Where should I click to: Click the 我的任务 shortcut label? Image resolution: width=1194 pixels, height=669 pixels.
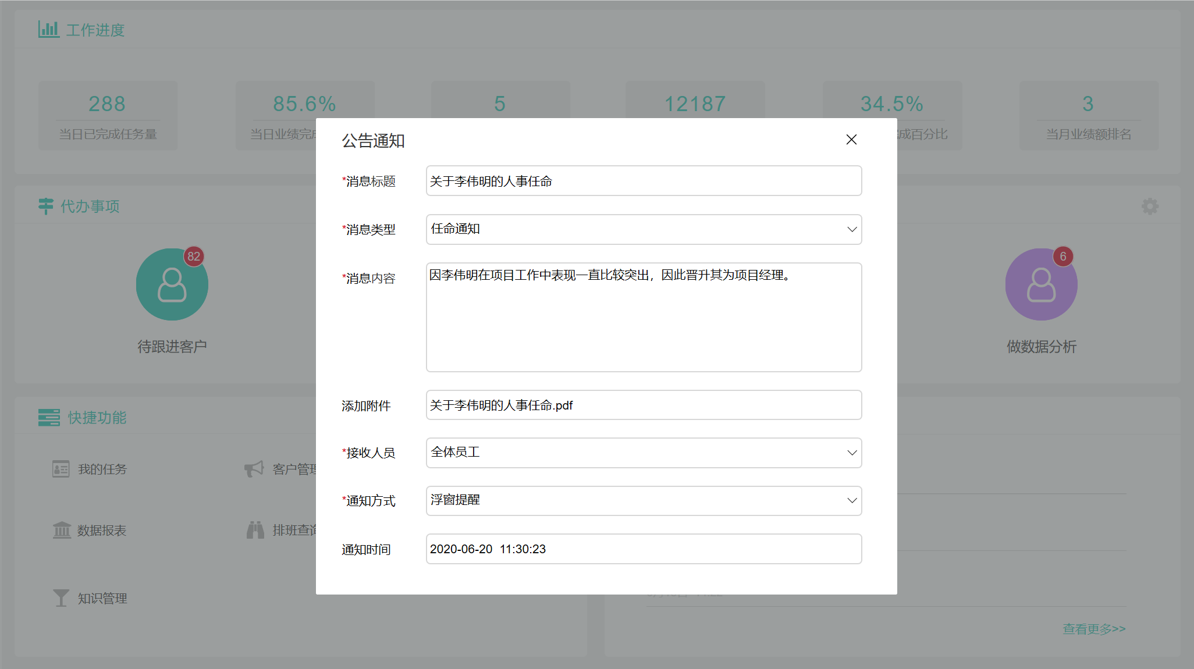coord(102,469)
